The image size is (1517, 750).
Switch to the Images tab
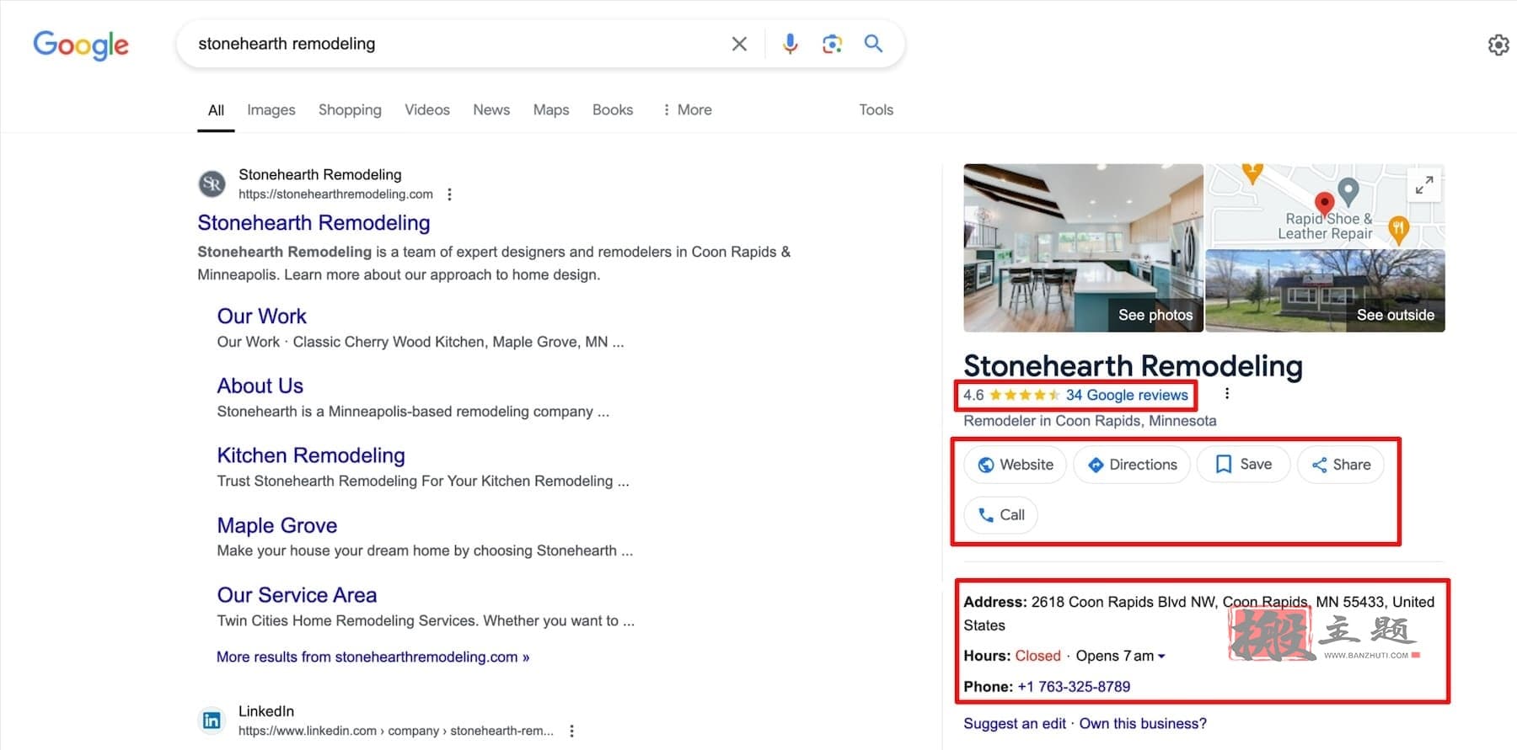(271, 110)
